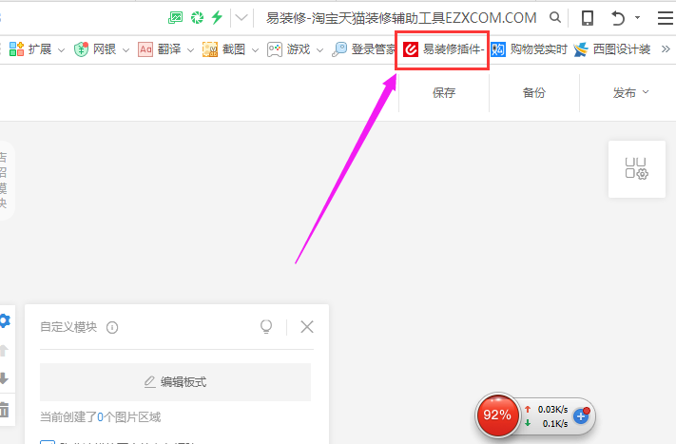Screen dimensions: 676x444
Task: Close the 自定义模块 panel
Action: [307, 327]
